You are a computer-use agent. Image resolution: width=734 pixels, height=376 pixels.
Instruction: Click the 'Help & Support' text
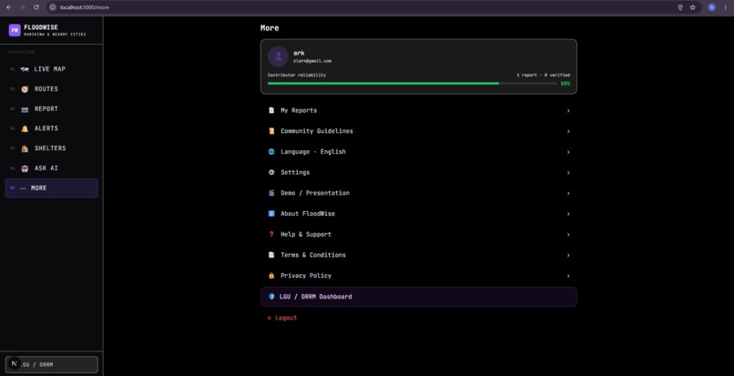point(306,234)
